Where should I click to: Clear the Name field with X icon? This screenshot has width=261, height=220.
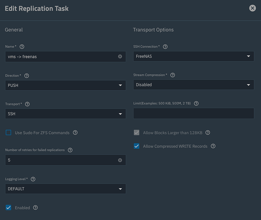(x=120, y=56)
